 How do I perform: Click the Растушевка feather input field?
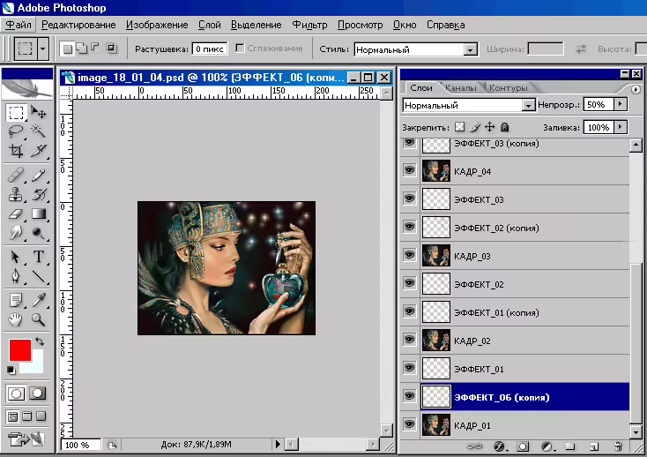click(x=210, y=49)
